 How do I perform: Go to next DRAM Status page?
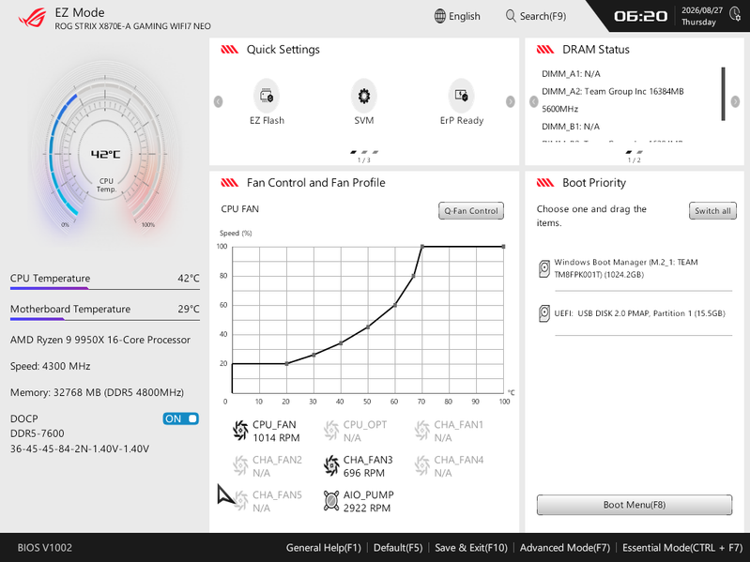(735, 101)
